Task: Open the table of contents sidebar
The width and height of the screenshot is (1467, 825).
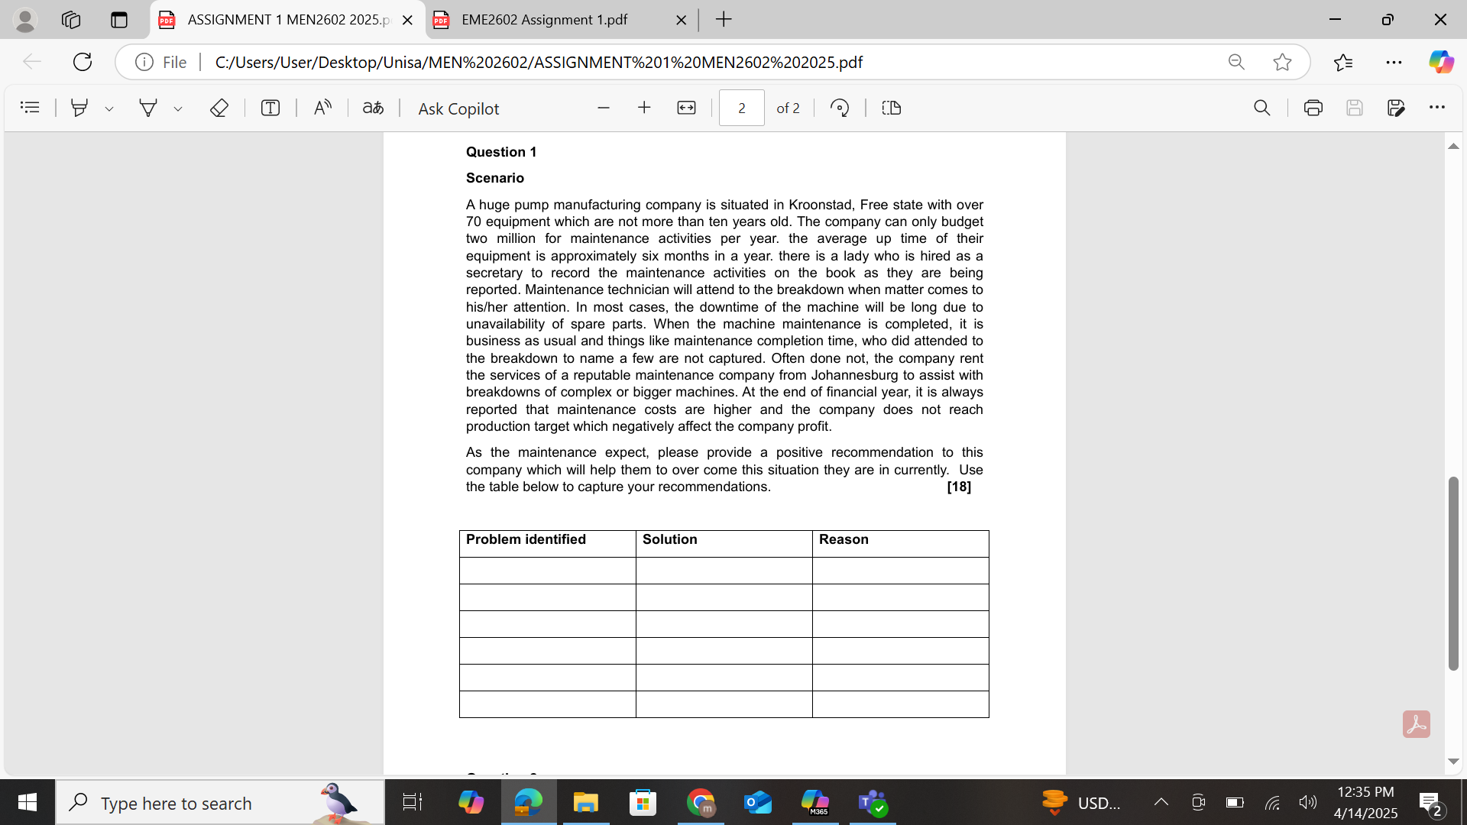Action: click(30, 108)
